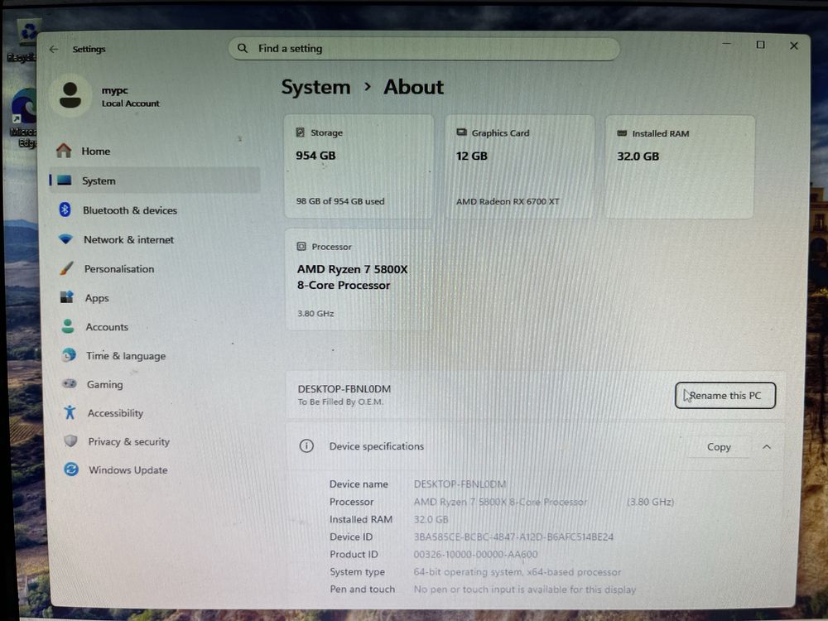828x621 pixels.
Task: Click the AMD Radeon RX 6700 XT text
Action: tap(508, 201)
